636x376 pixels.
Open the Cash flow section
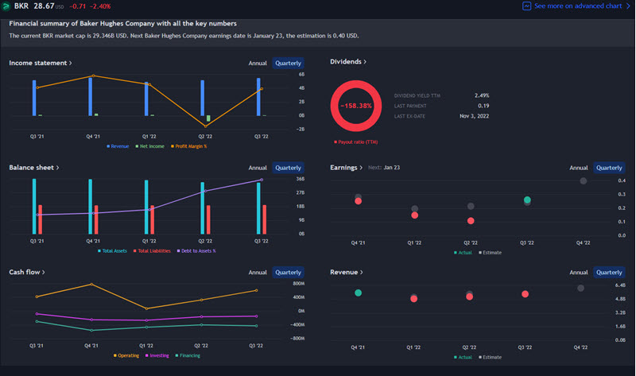point(27,272)
